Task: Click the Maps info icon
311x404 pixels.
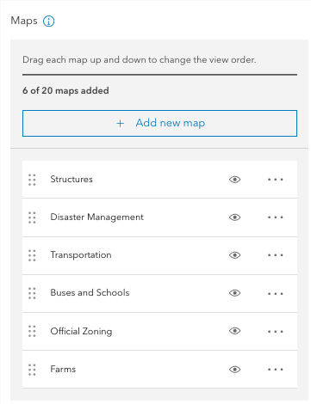Action: coord(48,21)
